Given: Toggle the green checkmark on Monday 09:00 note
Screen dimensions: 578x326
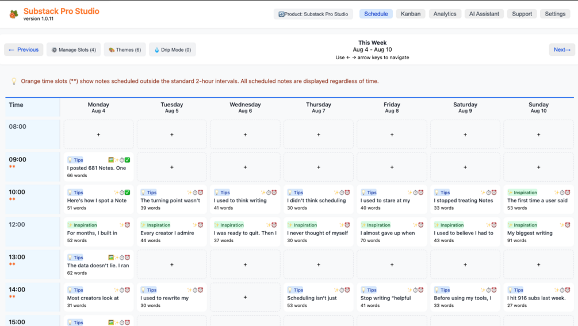Looking at the screenshot, I should coord(127,160).
